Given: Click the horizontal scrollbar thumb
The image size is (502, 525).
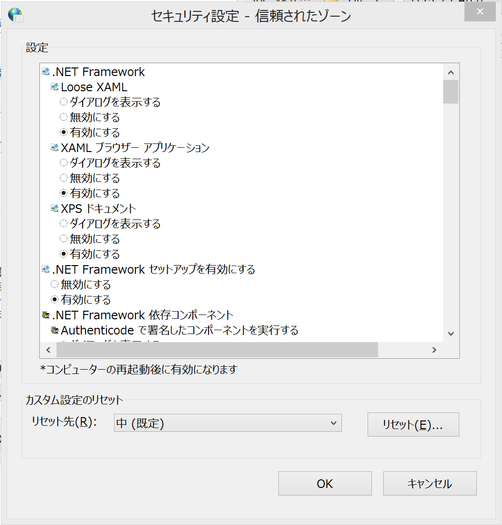Looking at the screenshot, I should (217, 350).
